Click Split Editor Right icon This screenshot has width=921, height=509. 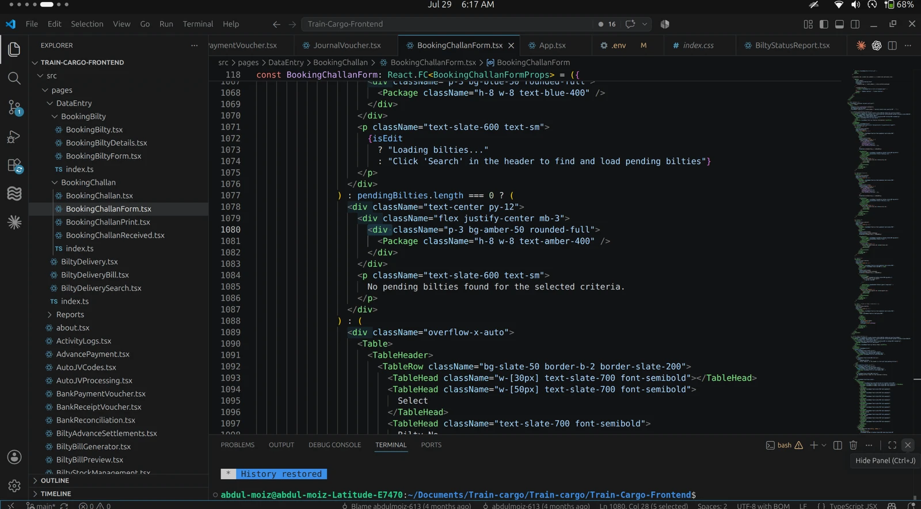click(x=892, y=45)
